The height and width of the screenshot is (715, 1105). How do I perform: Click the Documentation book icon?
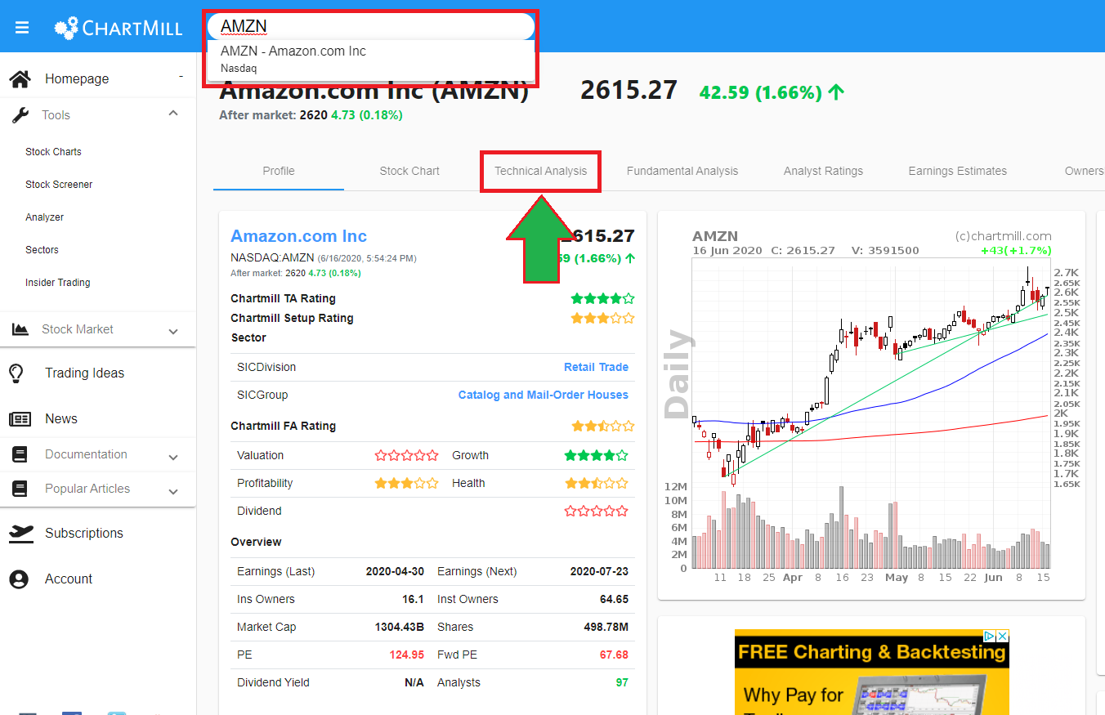point(20,454)
